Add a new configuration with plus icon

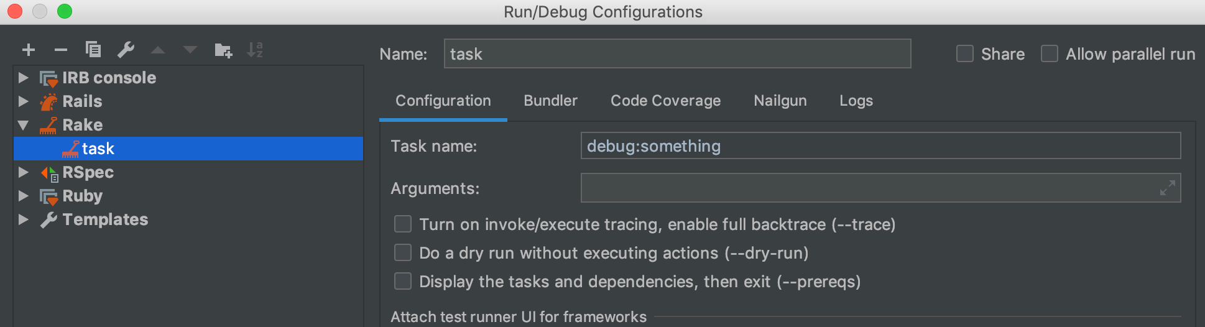(29, 50)
